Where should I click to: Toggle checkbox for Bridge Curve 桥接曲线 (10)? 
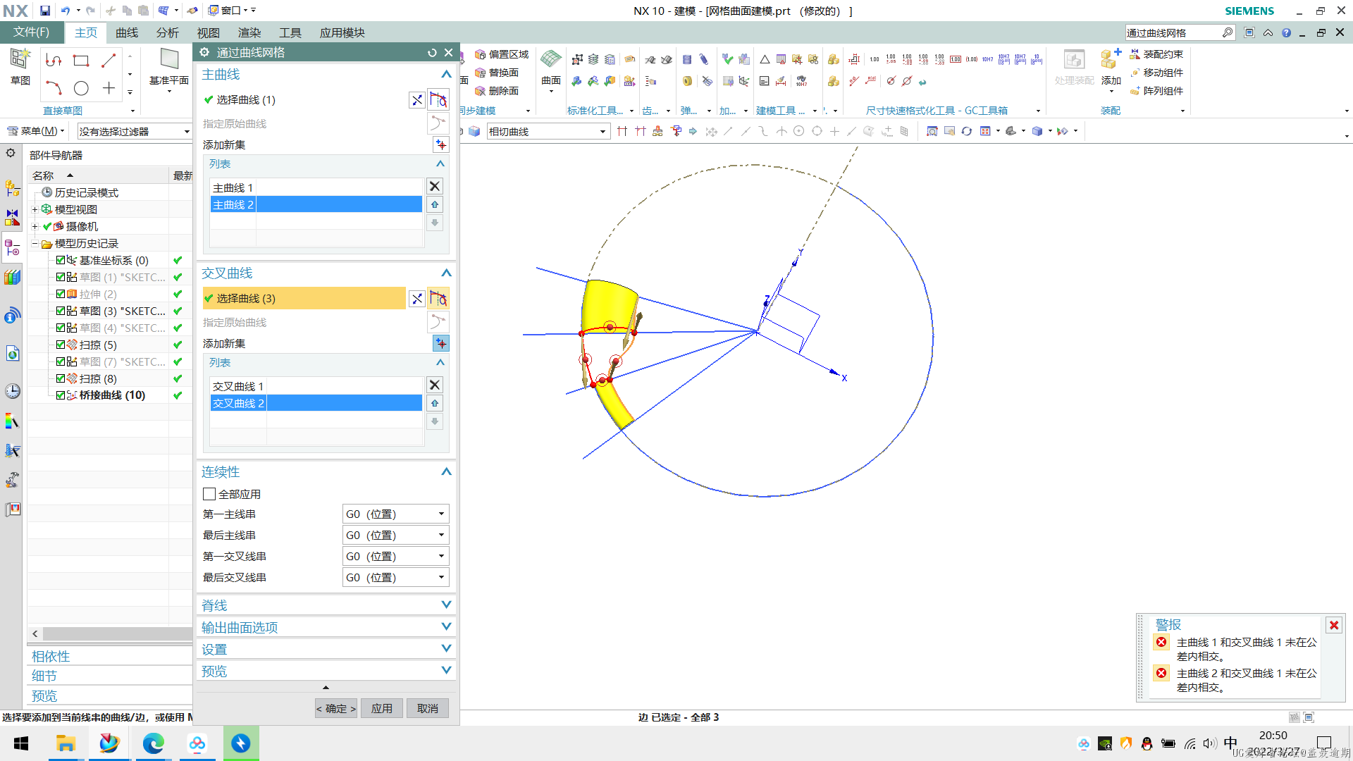click(61, 395)
